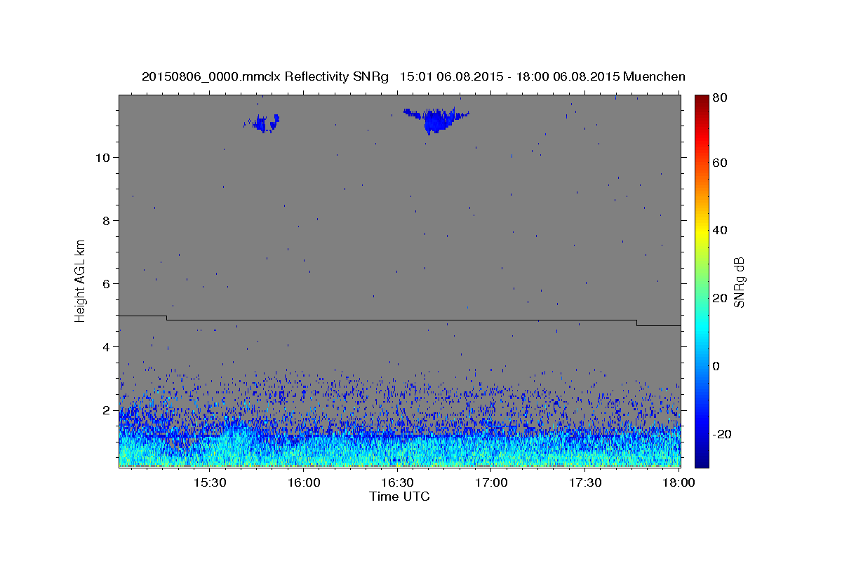Click the height tick label 4
The image size is (842, 561).
(107, 347)
